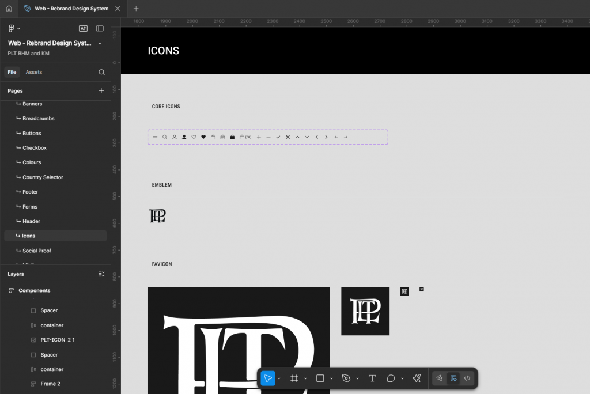Switch to Draw mode in toolbar
590x394 pixels.
(440, 378)
